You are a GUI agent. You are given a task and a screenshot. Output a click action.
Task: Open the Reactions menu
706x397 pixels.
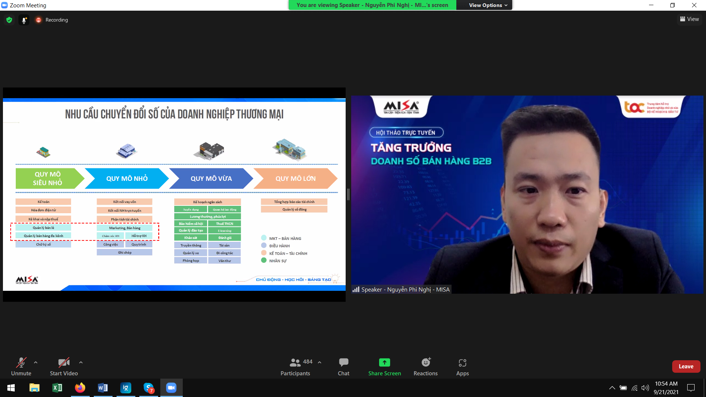(425, 366)
